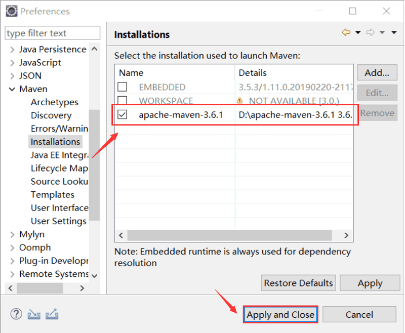Select the Java Persistence label
This screenshot has width=405, height=333.
[53, 49]
